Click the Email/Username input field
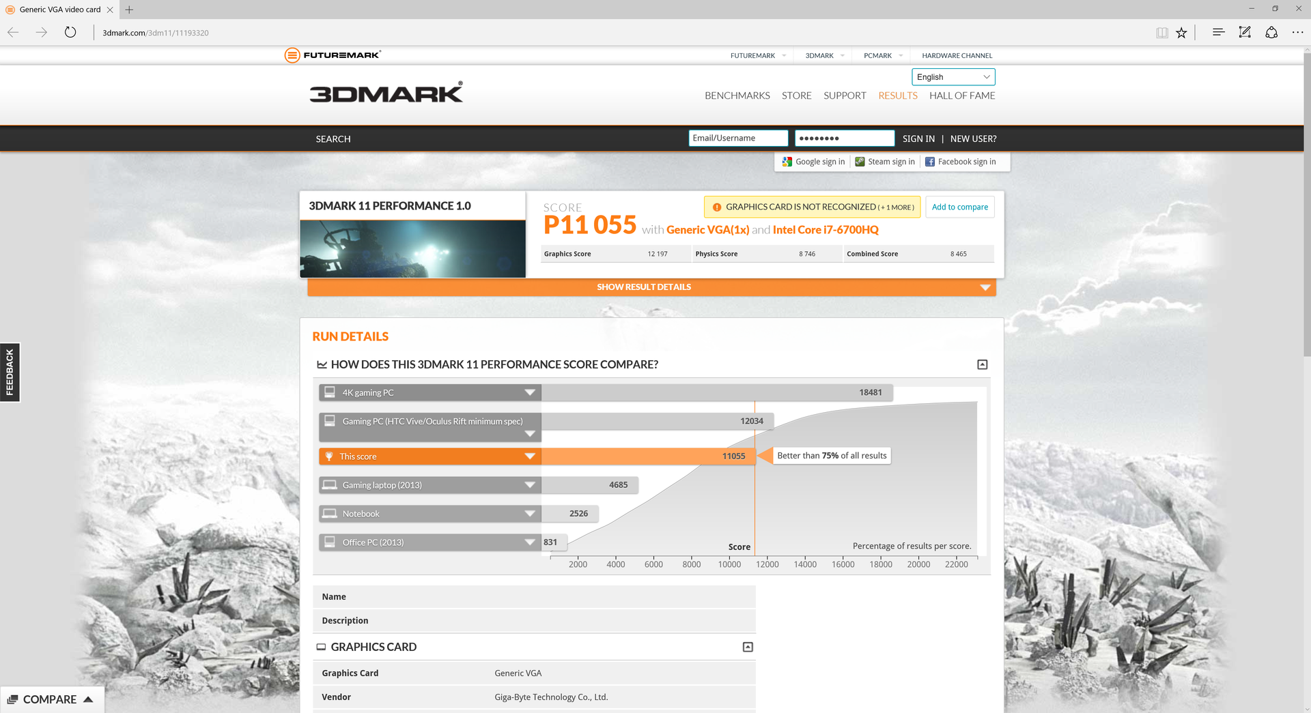This screenshot has width=1311, height=713. pyautogui.click(x=738, y=138)
